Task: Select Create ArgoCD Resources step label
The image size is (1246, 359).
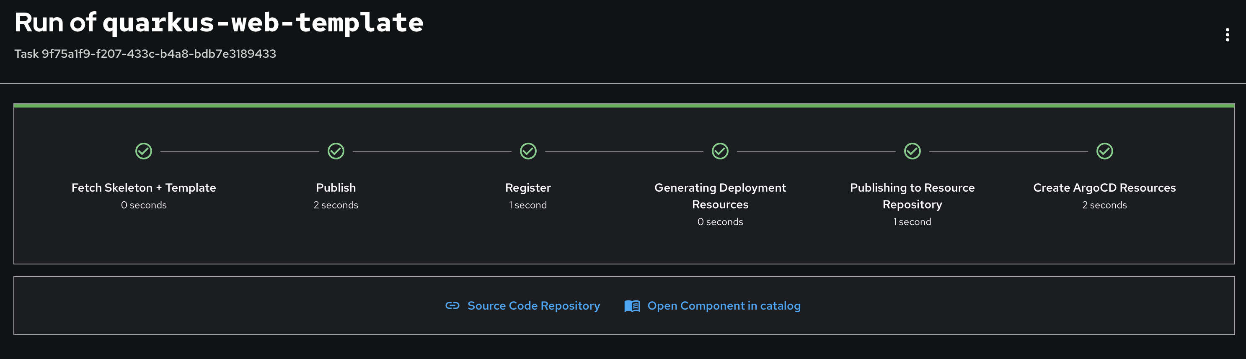Action: click(x=1104, y=187)
